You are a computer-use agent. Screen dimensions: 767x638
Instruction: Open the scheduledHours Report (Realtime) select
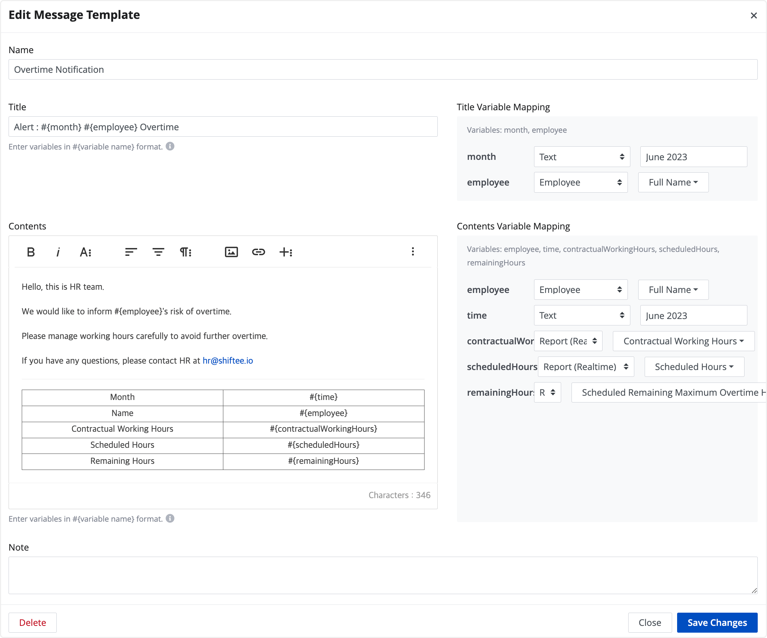click(585, 366)
